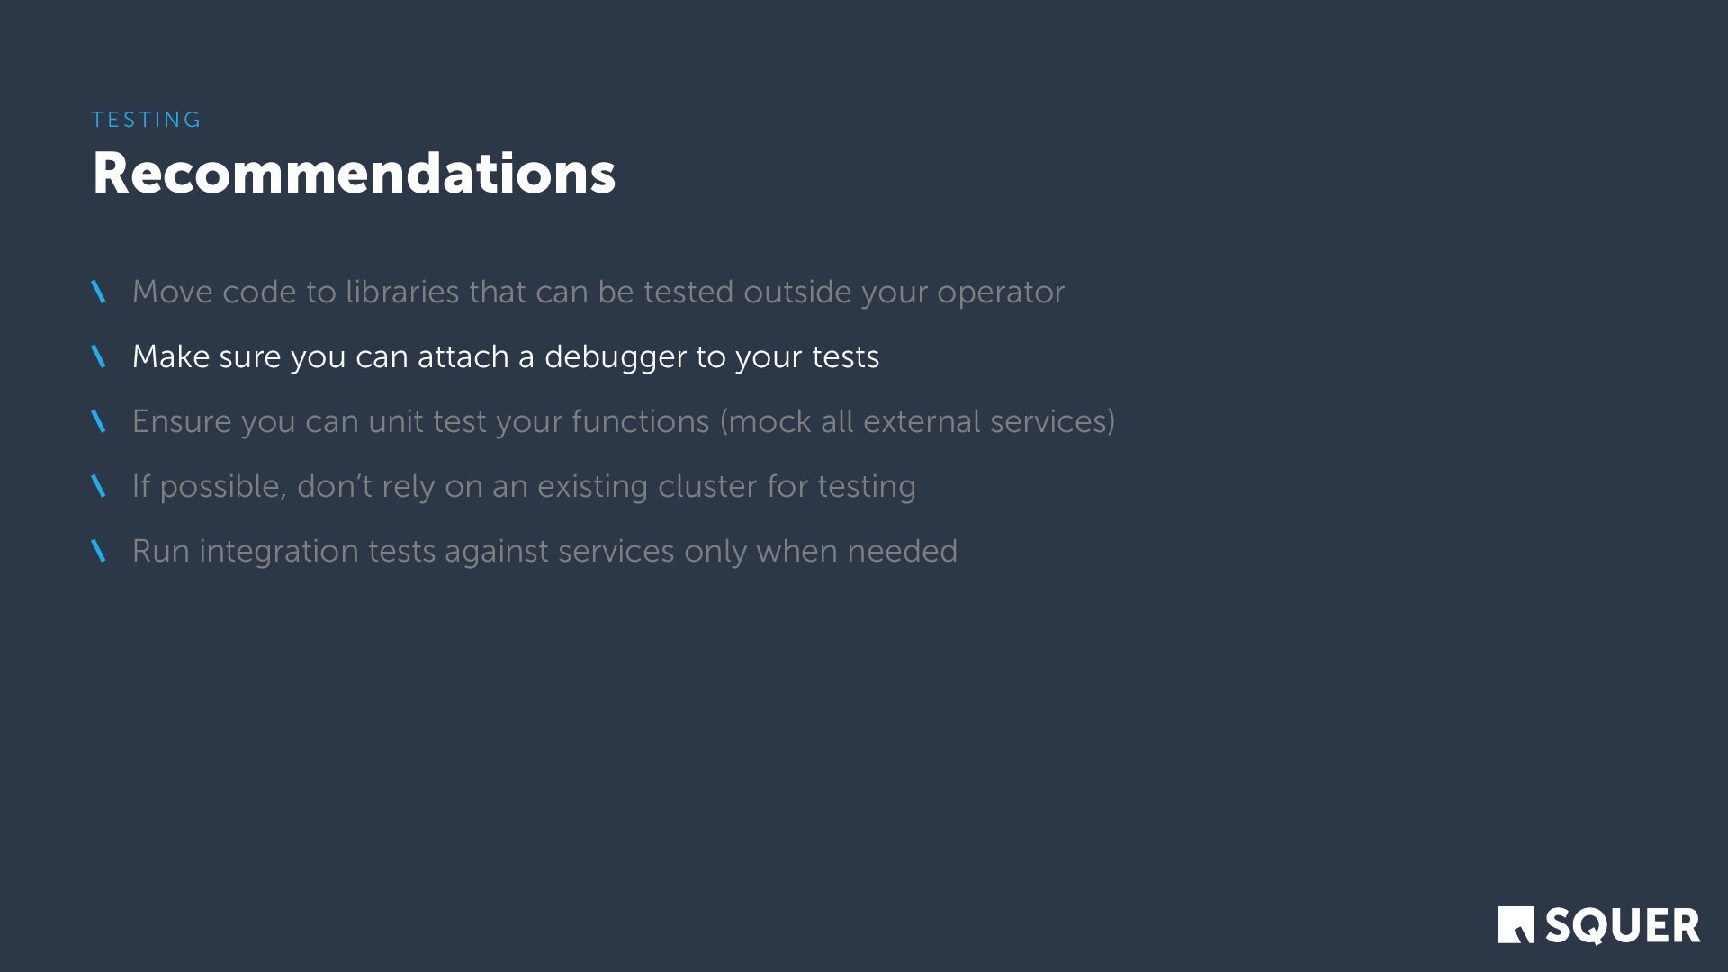This screenshot has width=1728, height=972.
Task: Click the SQUER wordmark text
Action: [1623, 926]
